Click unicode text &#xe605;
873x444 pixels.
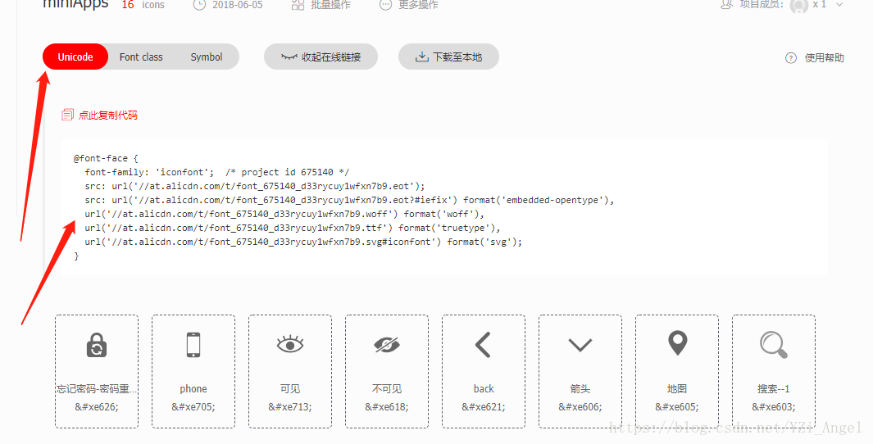coord(677,406)
